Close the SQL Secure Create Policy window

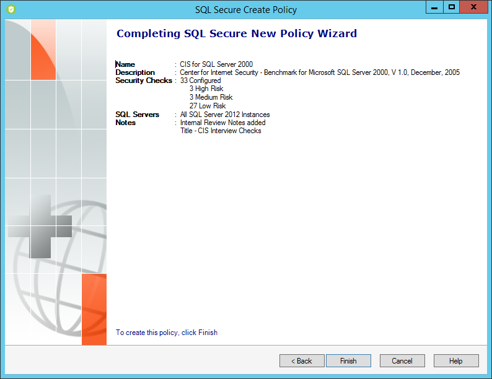click(474, 7)
